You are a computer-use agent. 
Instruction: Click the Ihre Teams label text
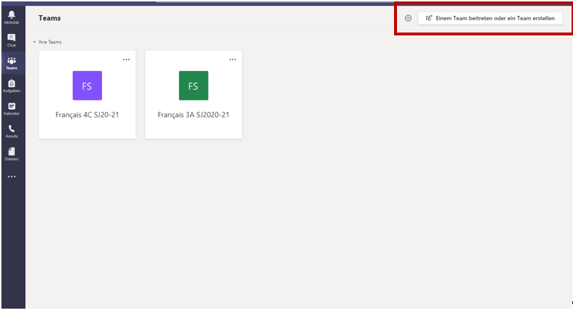(50, 42)
